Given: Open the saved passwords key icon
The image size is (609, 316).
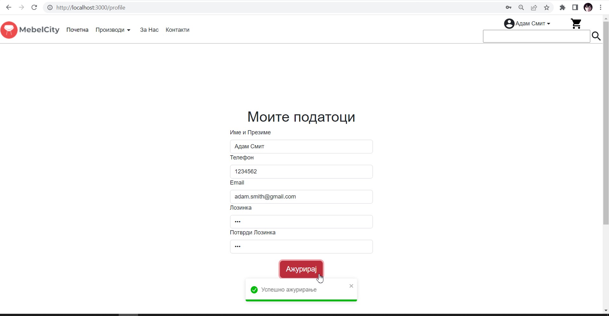Looking at the screenshot, I should click(x=508, y=8).
